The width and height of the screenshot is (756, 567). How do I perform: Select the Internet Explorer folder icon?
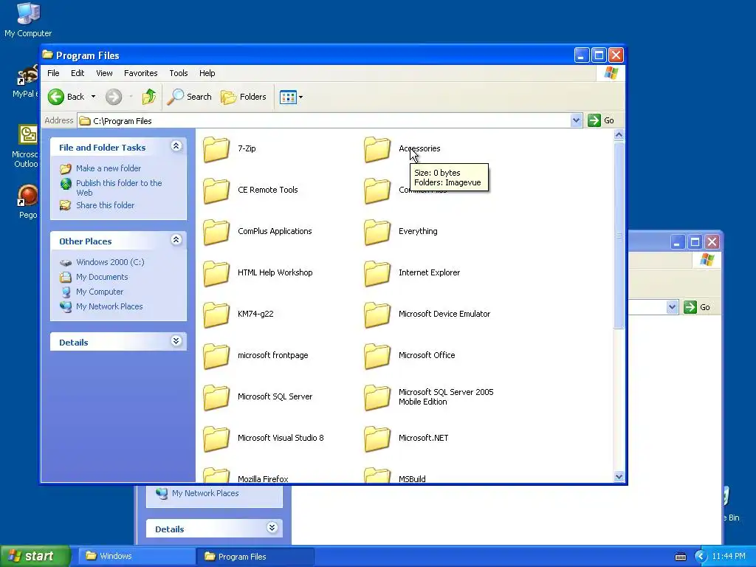377,273
